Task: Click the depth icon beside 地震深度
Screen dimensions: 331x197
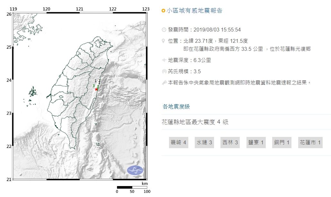Action: [x=164, y=60]
